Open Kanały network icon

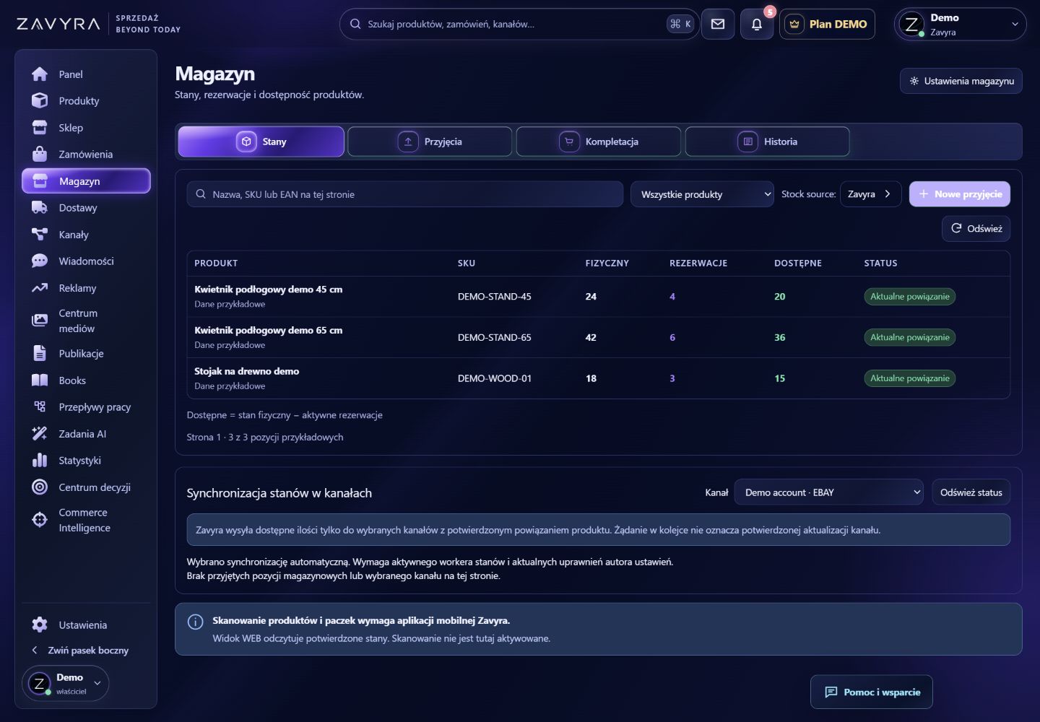(x=40, y=235)
